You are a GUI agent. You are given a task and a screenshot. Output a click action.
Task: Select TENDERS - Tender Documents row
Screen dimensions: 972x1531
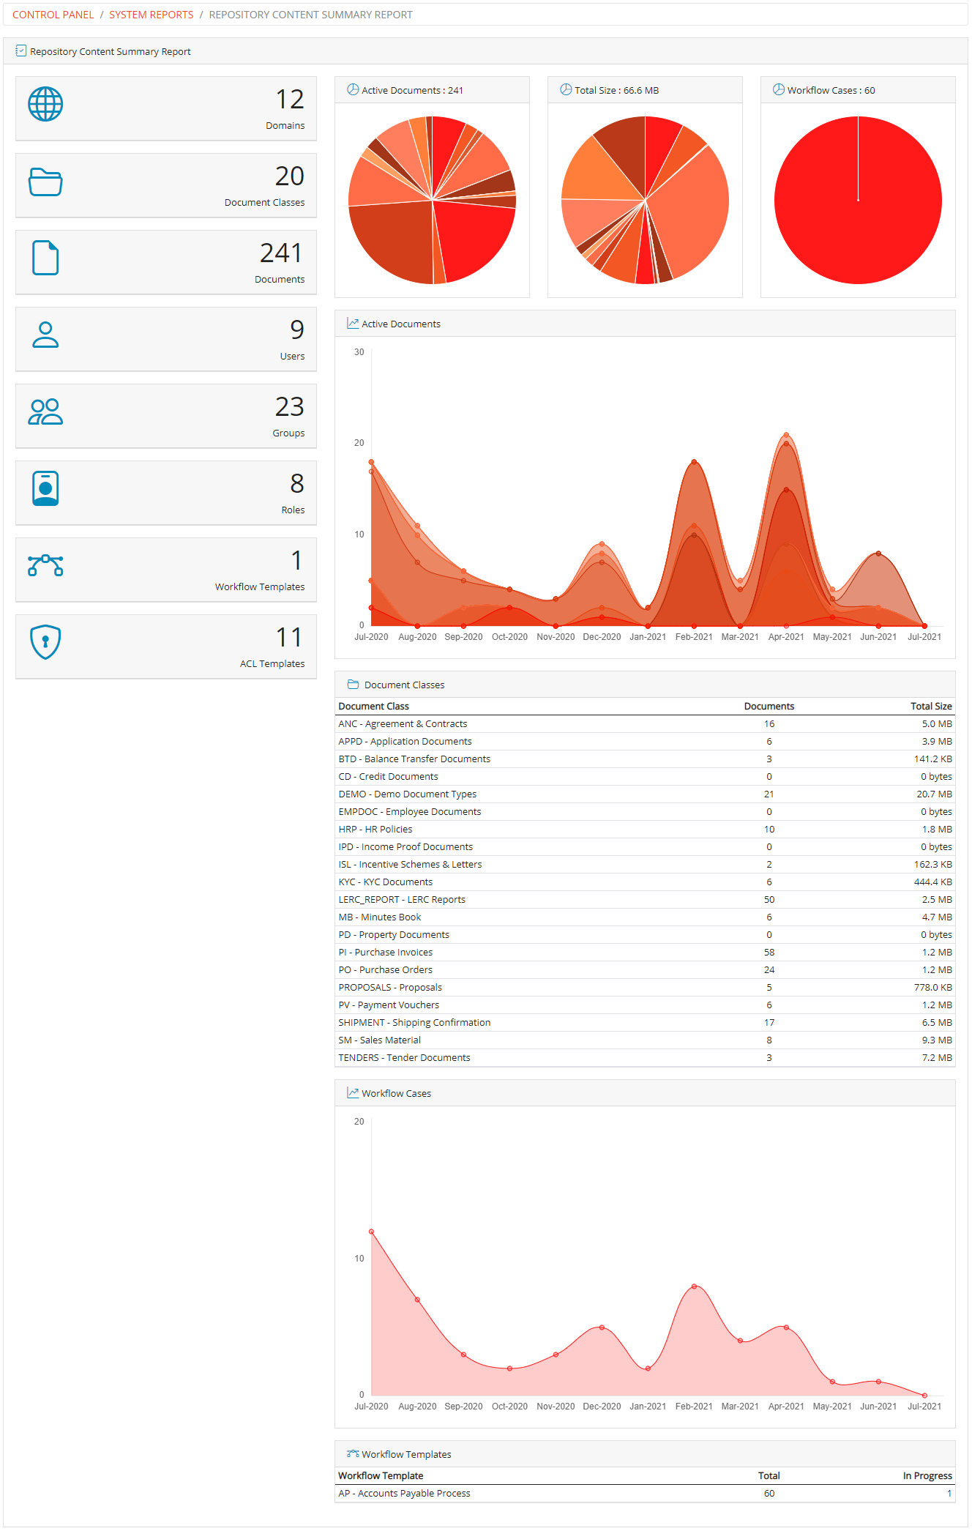tap(645, 1057)
